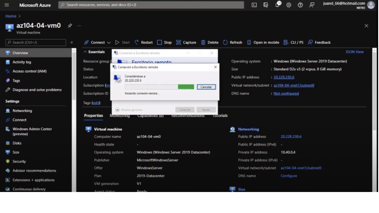Open the notifications bell icon
Image resolution: width=379 pixels, height=213 pixels.
277,5
